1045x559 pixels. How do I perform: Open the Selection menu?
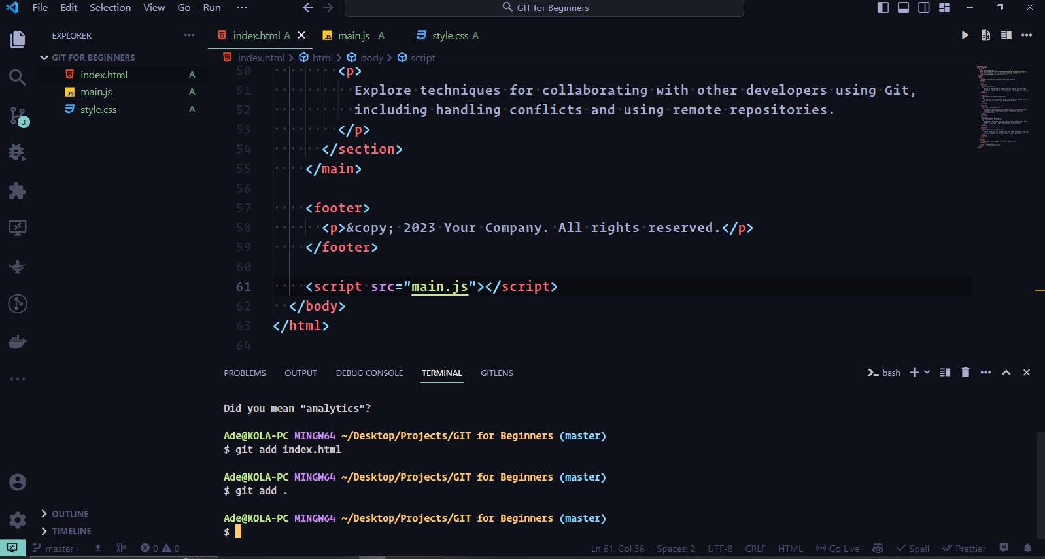click(x=110, y=8)
